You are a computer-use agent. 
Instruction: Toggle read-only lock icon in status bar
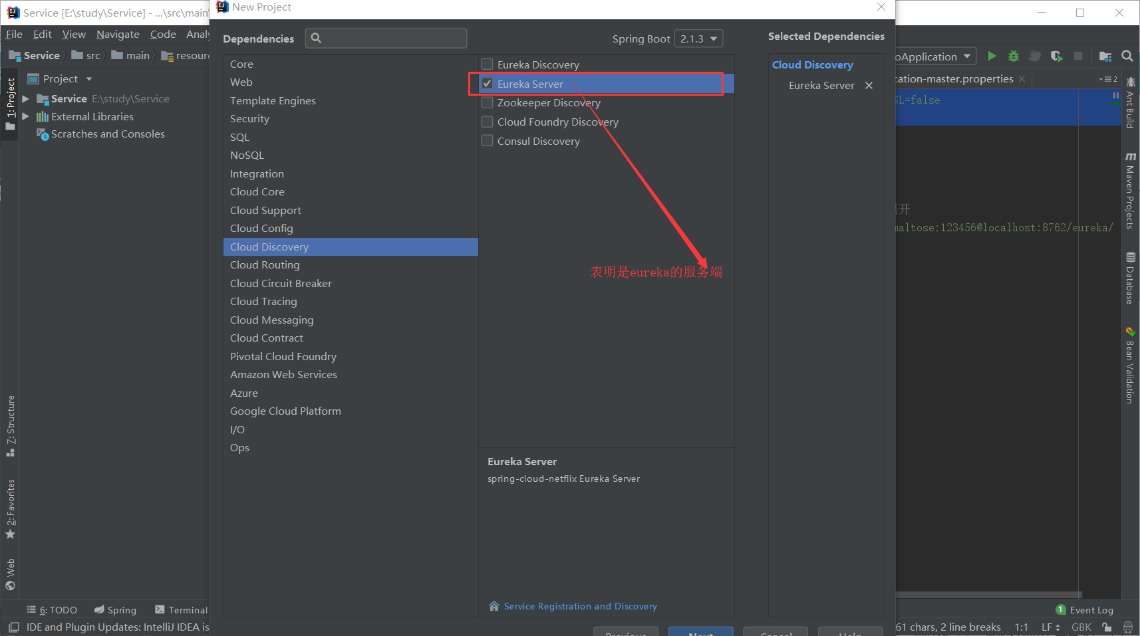pyautogui.click(x=1107, y=627)
